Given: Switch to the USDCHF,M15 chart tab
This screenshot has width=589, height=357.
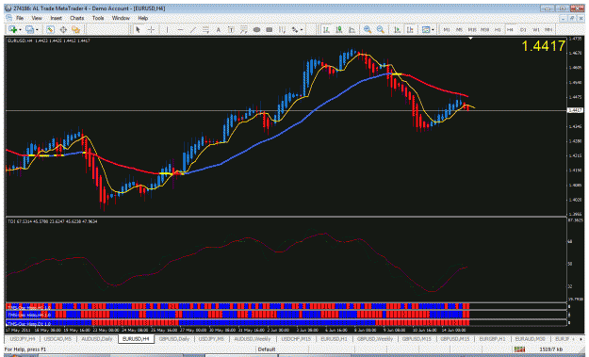Looking at the screenshot, I should coord(296,339).
